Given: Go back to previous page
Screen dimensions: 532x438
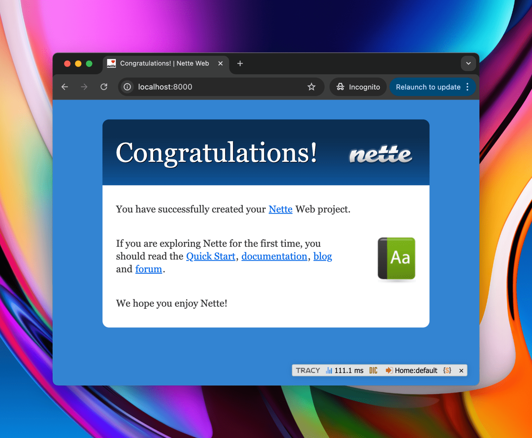Looking at the screenshot, I should (x=65, y=87).
